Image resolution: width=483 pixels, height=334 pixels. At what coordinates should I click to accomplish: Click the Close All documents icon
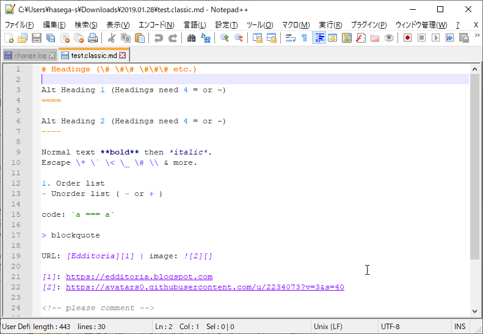(x=79, y=38)
